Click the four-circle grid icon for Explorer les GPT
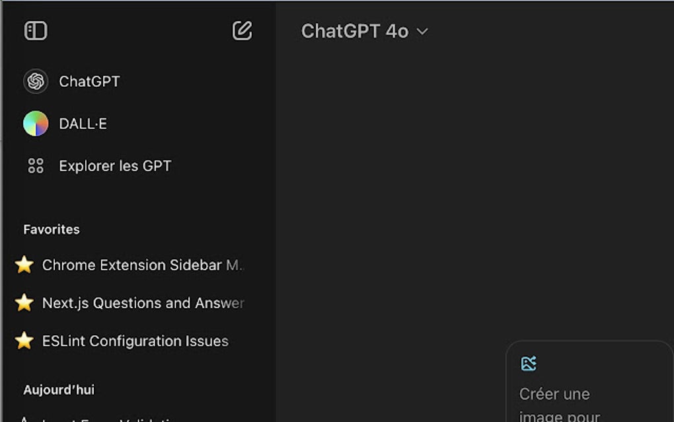 tap(36, 166)
